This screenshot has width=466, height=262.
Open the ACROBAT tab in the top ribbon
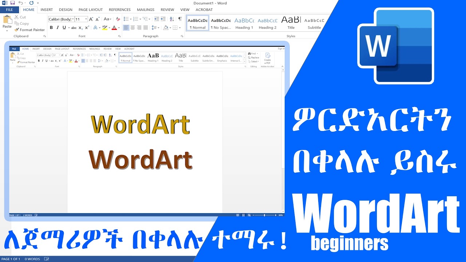204,10
